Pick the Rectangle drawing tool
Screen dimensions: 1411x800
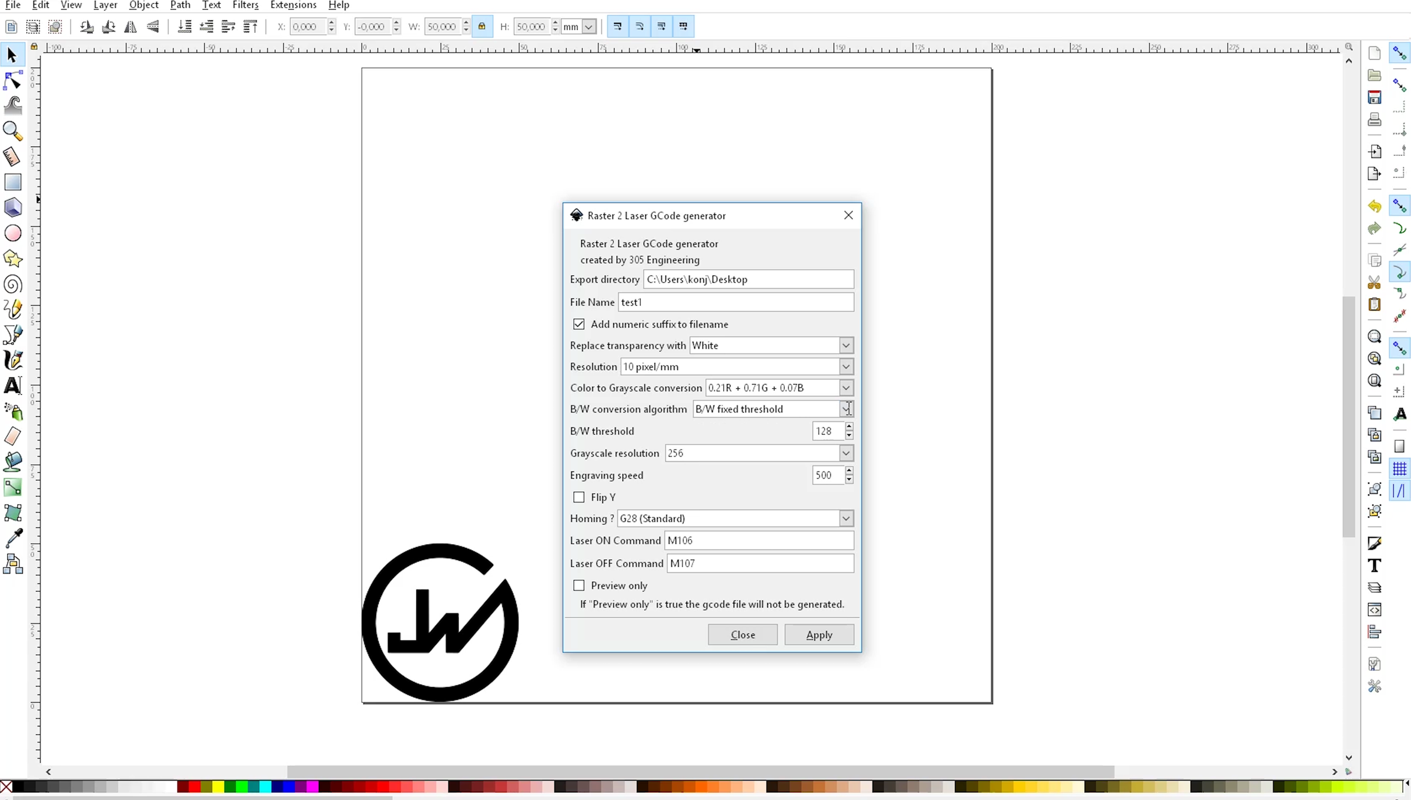[12, 182]
